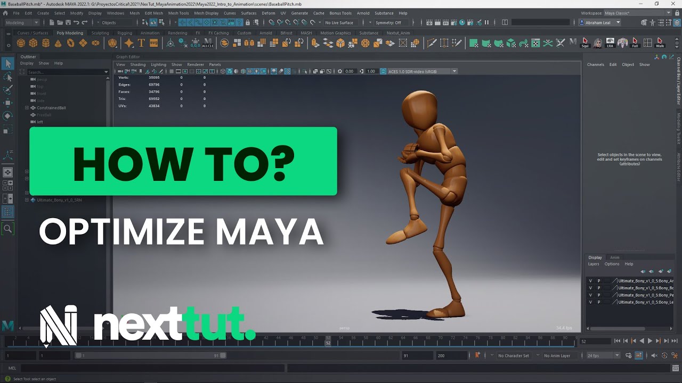
Task: Open the Deform menu
Action: 269,13
